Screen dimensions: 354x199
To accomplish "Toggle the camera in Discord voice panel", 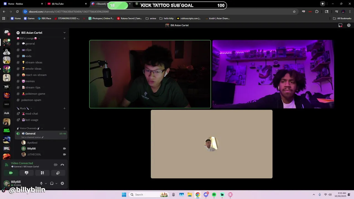I will [11, 173].
